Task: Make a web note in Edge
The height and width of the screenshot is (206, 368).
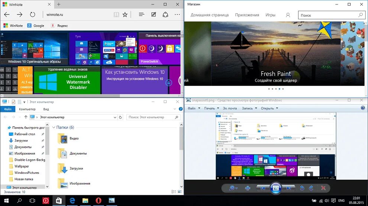Action: (x=154, y=14)
